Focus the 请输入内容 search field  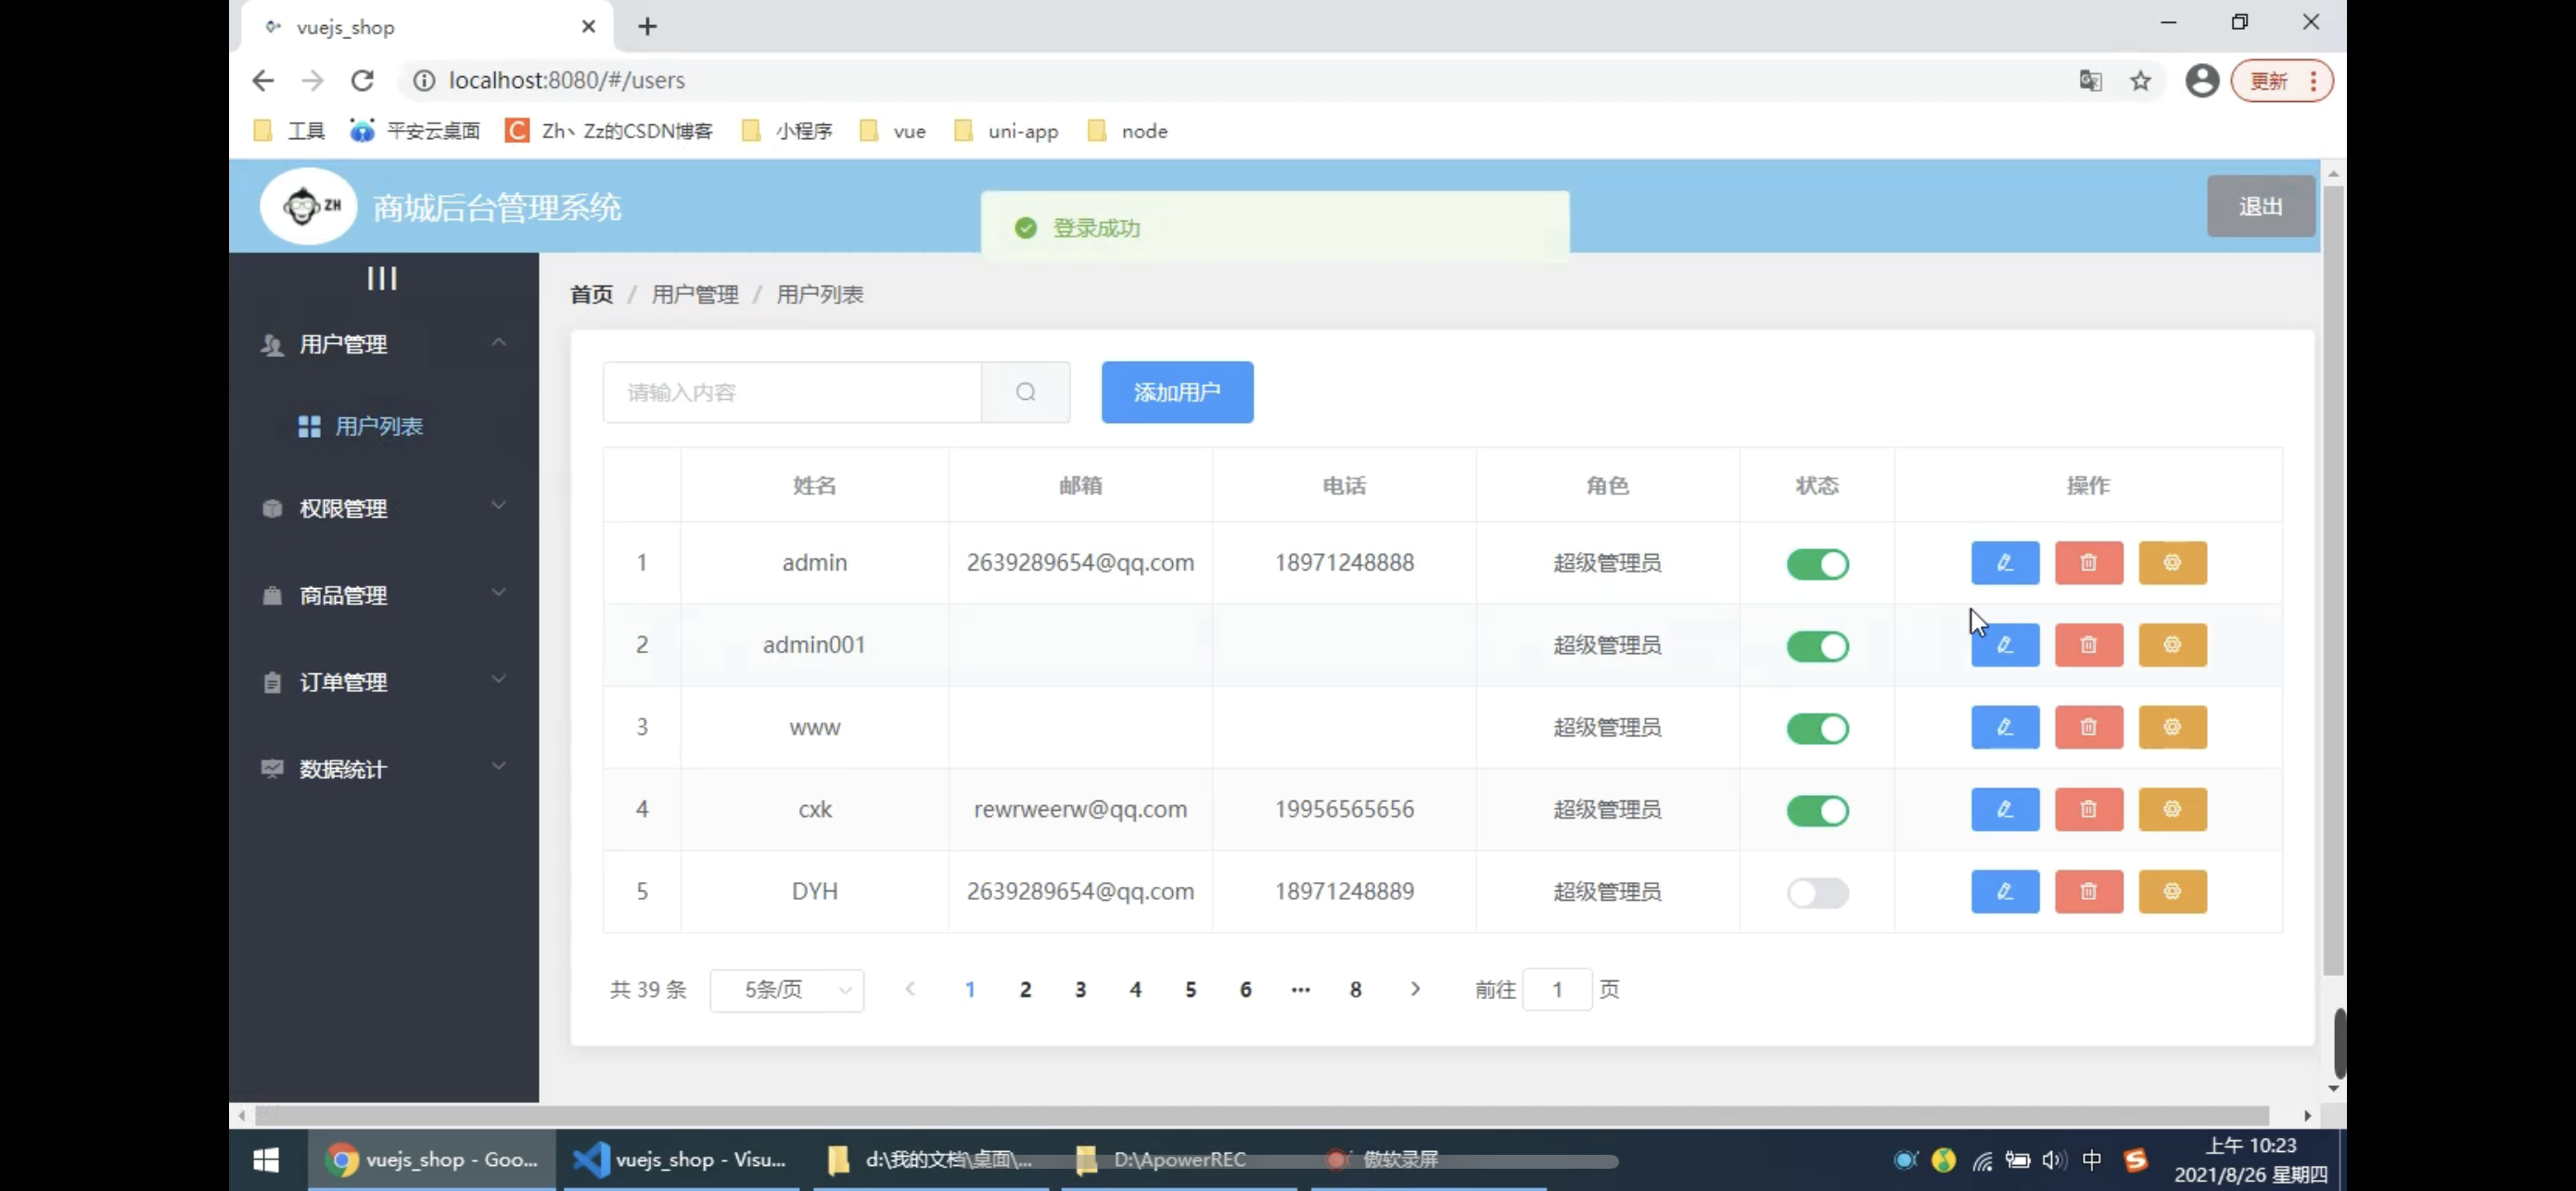pos(792,392)
